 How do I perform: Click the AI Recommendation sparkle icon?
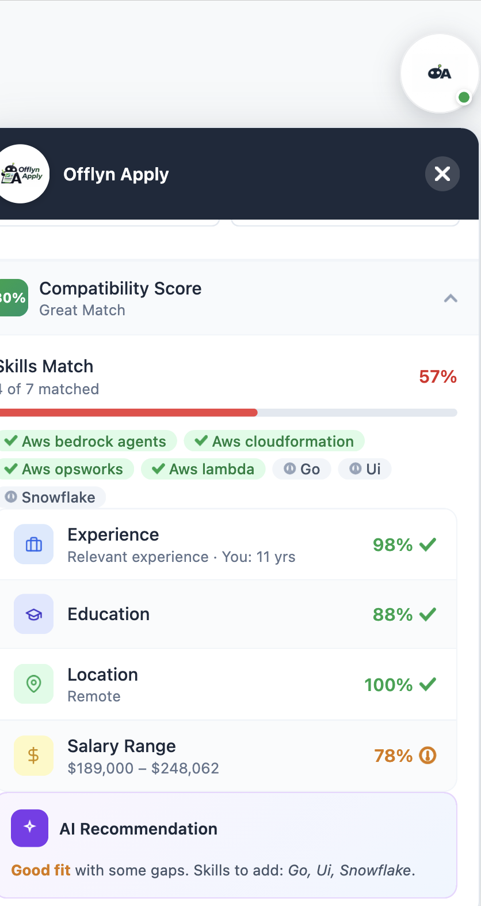point(28,828)
